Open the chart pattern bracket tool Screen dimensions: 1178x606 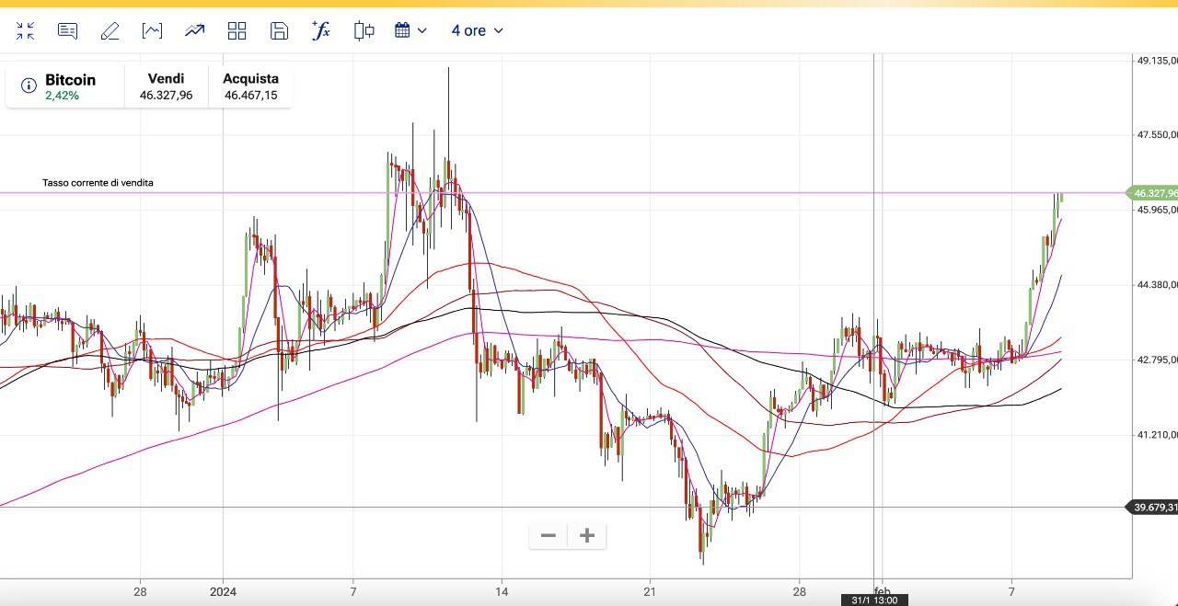(152, 30)
